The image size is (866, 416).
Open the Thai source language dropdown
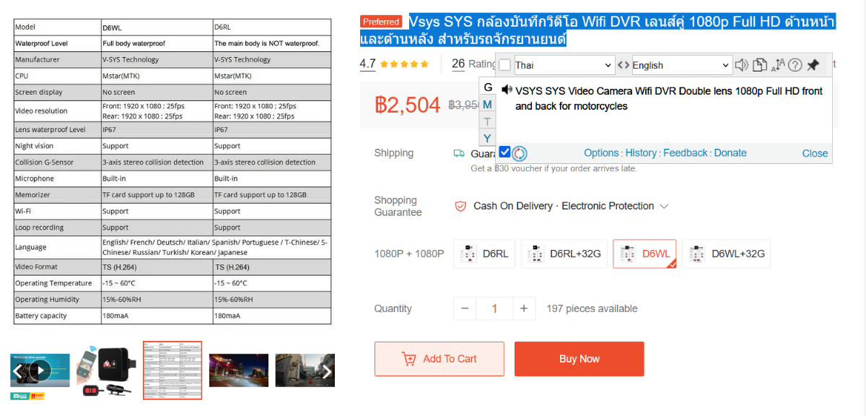click(564, 65)
